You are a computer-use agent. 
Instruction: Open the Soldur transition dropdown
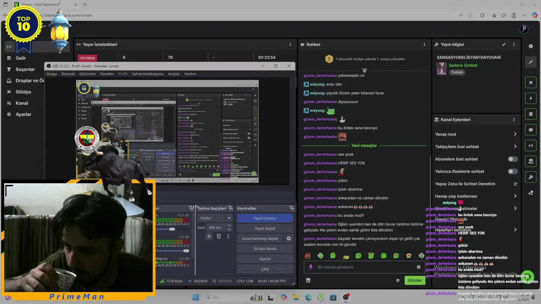(215, 218)
